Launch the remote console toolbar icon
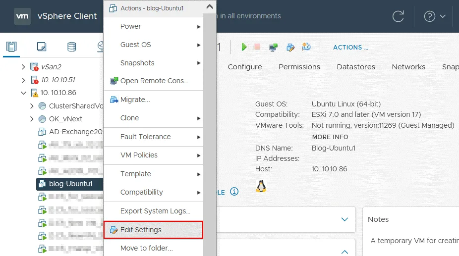Viewport: 459px width, 256px height. [273, 48]
